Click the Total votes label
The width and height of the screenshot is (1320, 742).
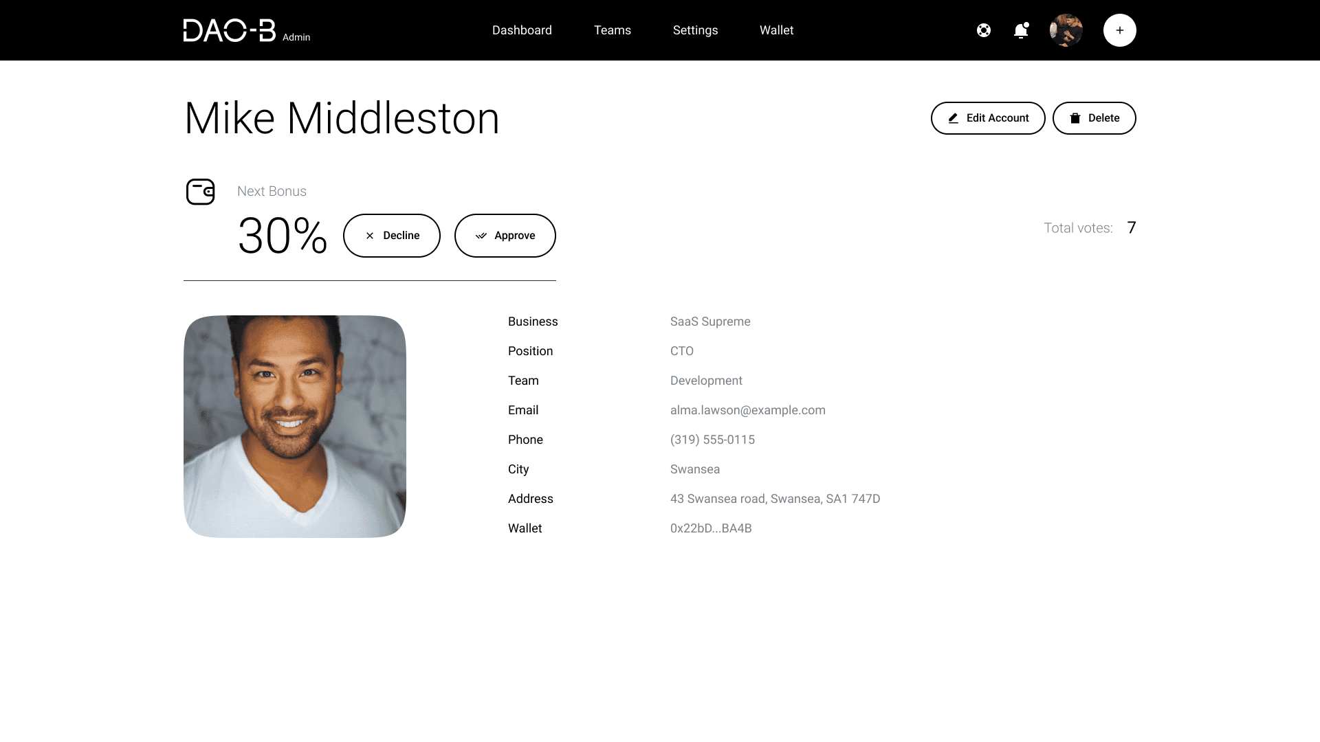pos(1078,228)
